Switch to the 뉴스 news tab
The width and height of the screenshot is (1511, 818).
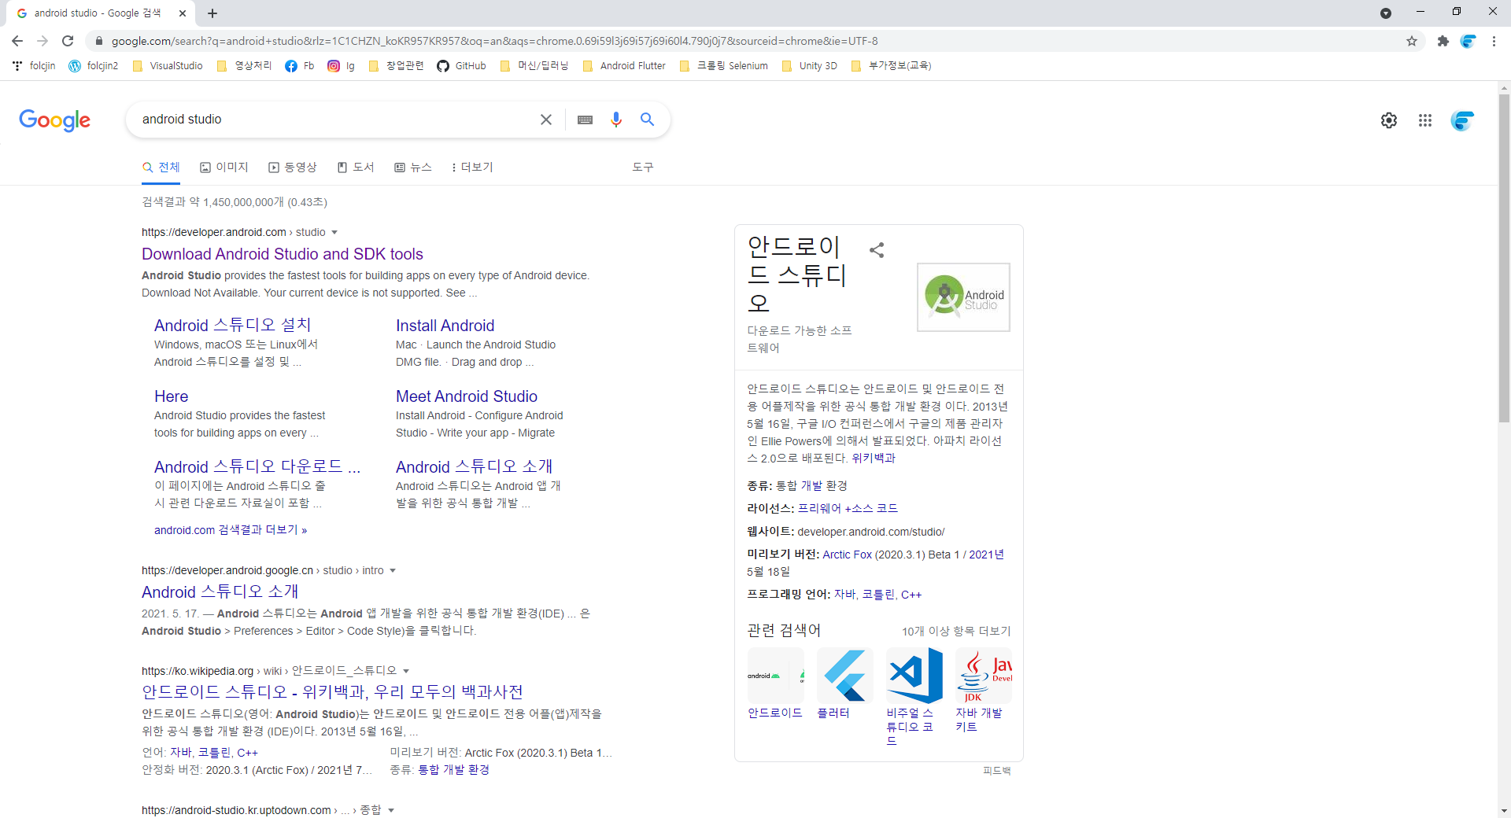click(413, 168)
